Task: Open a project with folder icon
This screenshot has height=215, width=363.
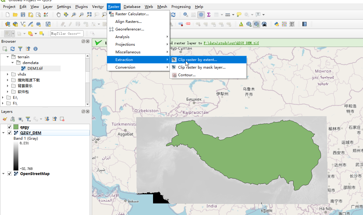Action: pos(15,15)
